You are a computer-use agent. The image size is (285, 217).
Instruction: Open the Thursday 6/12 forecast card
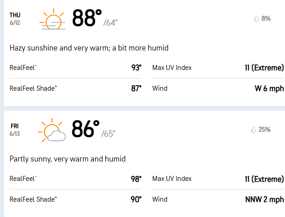coord(15,18)
